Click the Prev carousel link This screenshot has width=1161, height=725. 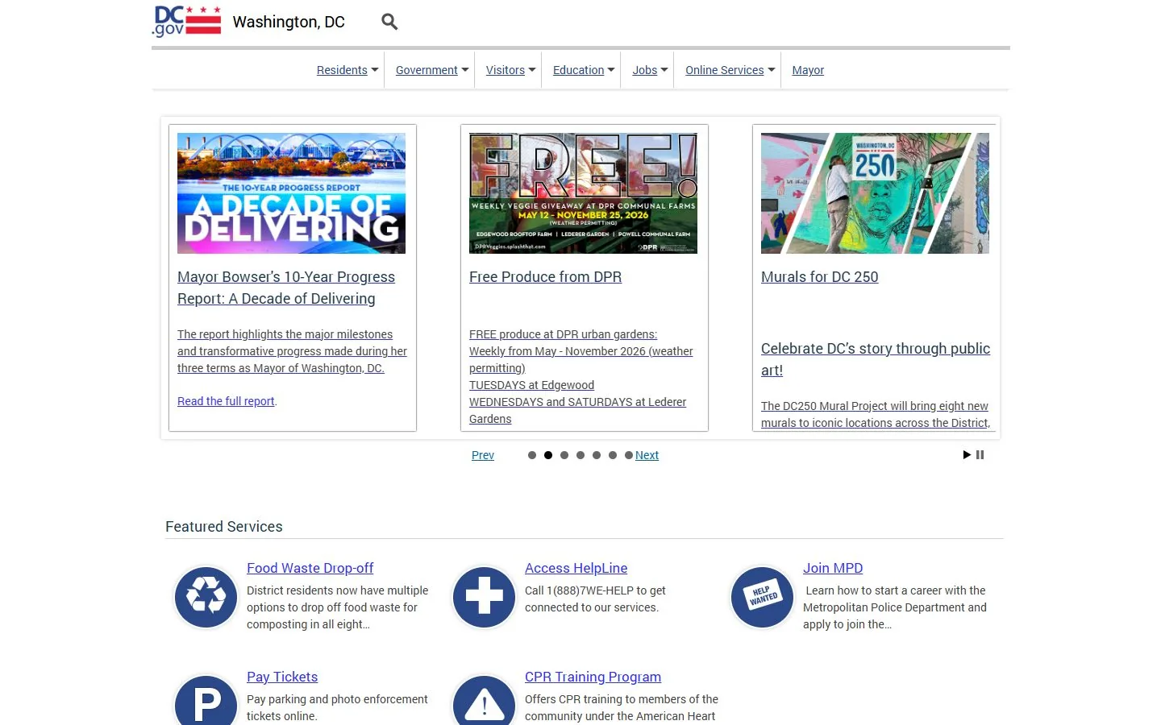pos(483,455)
